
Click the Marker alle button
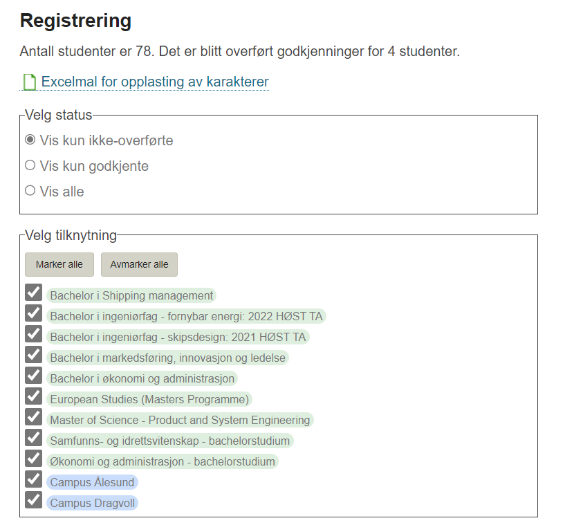(59, 264)
